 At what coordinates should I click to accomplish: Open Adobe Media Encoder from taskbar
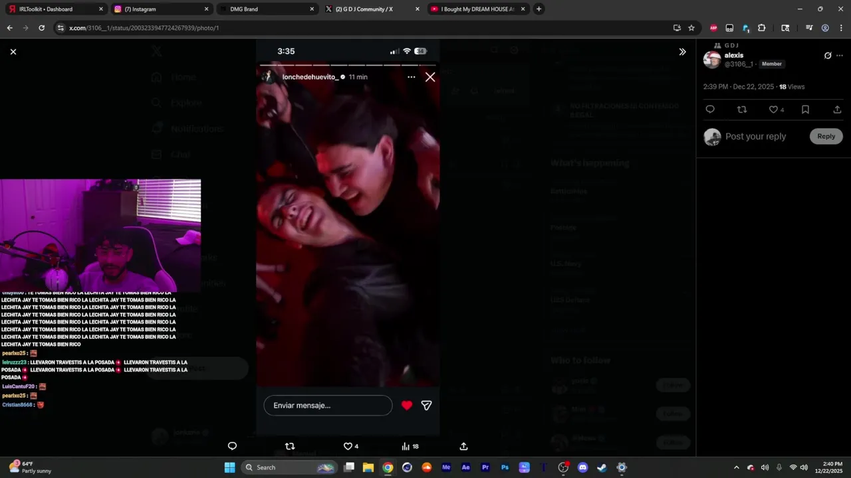tap(446, 467)
